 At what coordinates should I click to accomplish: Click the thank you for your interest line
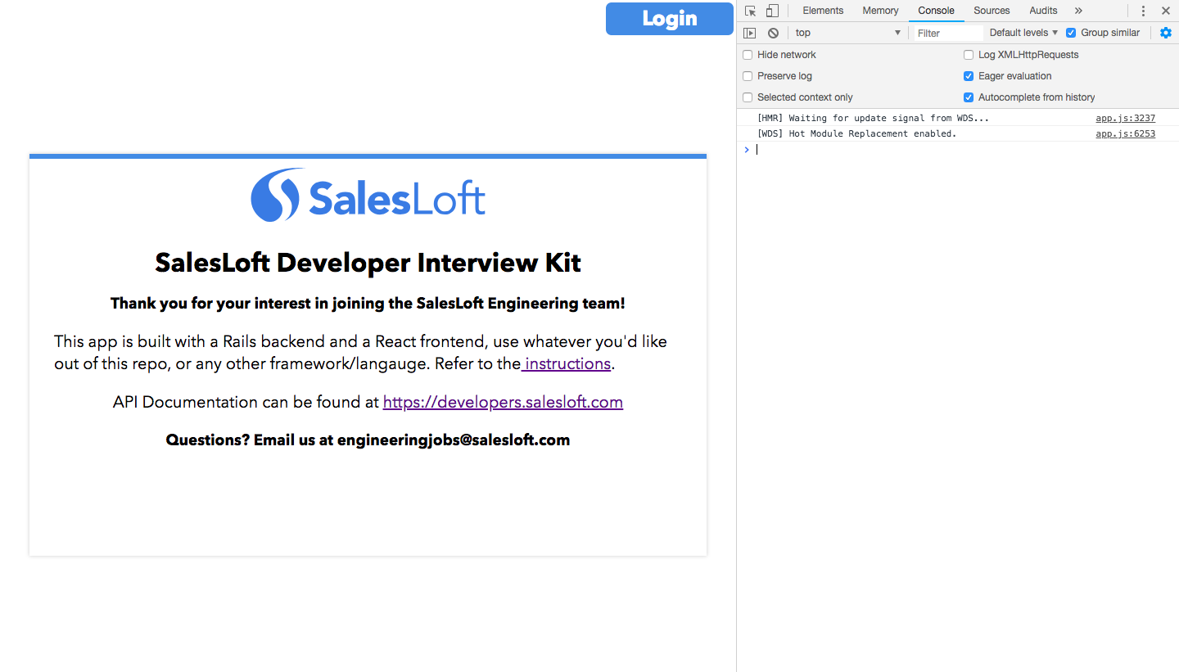(x=368, y=303)
